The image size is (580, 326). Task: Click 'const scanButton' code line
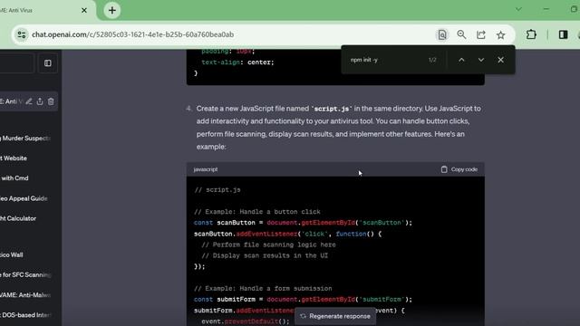(x=303, y=223)
